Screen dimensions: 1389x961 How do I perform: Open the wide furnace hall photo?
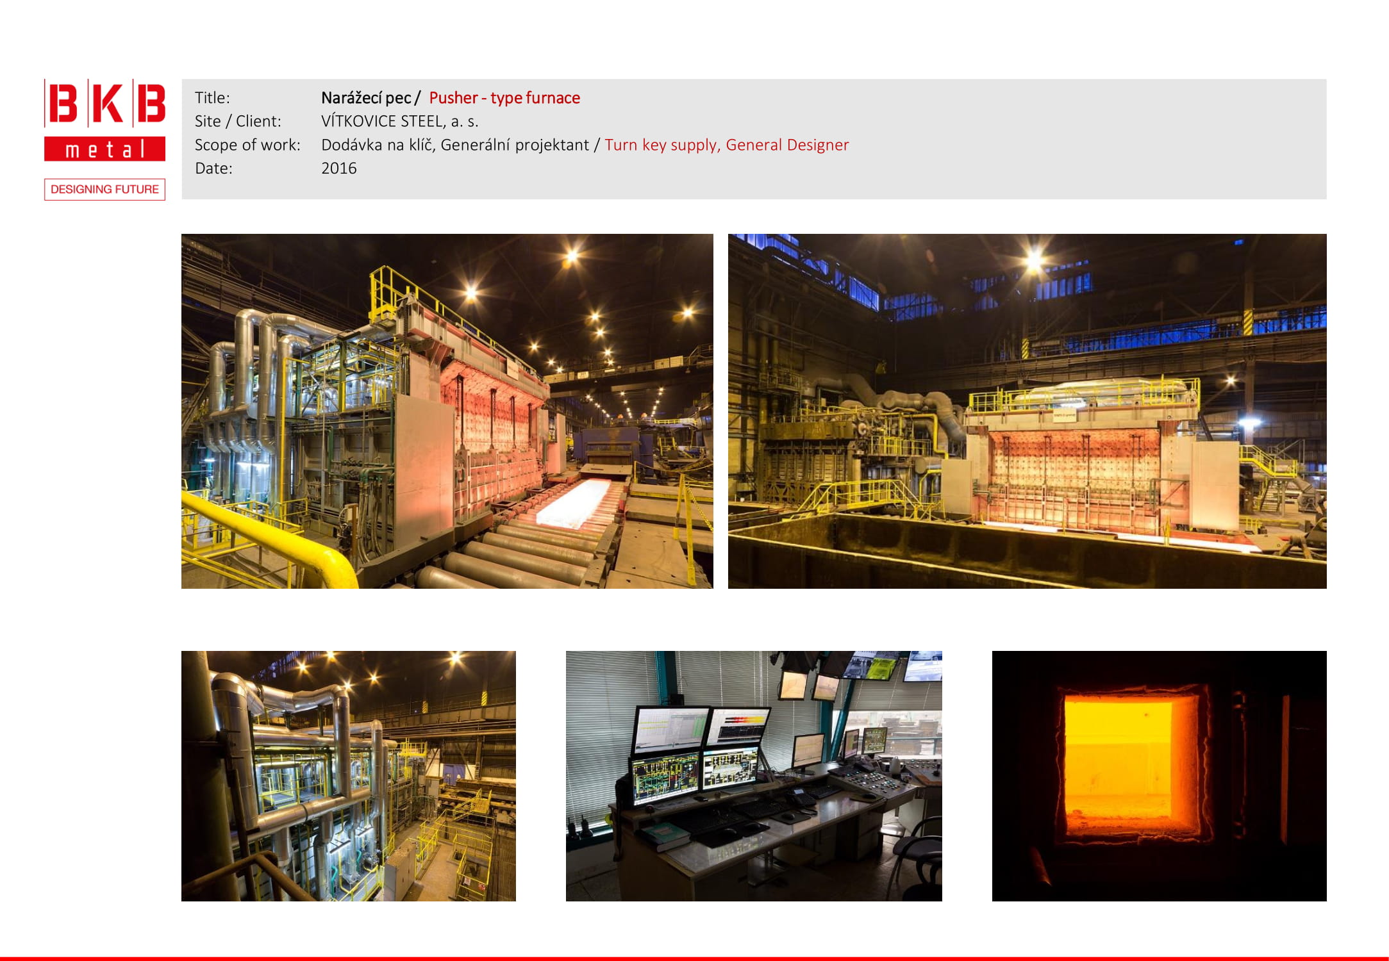click(x=1027, y=411)
